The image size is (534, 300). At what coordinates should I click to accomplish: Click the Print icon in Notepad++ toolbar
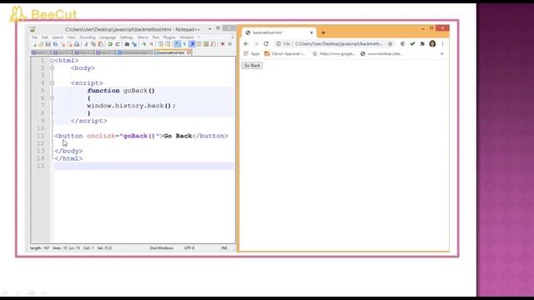(77, 44)
